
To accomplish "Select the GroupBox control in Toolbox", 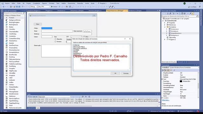I will click(x=12, y=68).
